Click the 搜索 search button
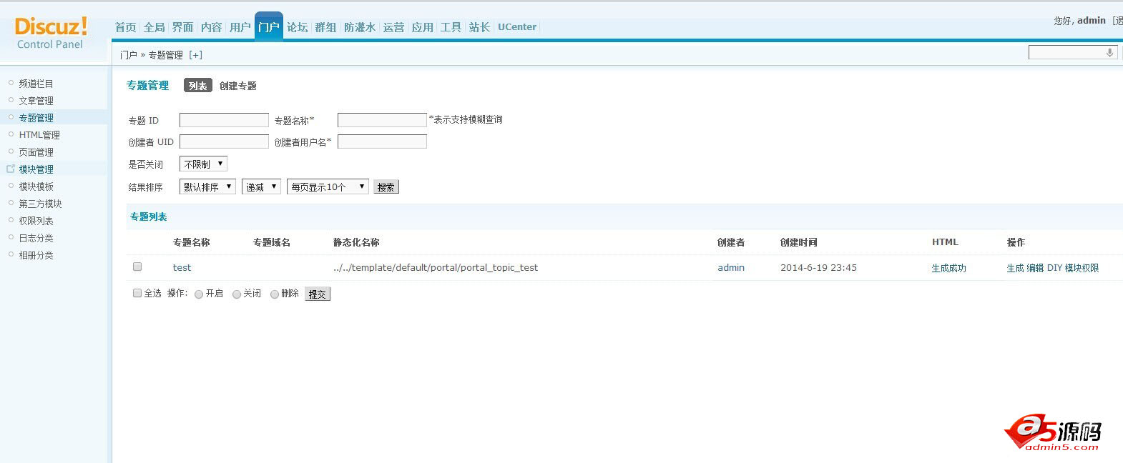Viewport: 1123px width, 463px height. [x=386, y=187]
